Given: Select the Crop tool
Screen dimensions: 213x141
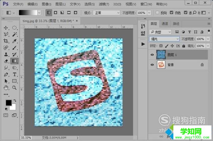Looking at the screenshot, I should (x=6, y=41).
